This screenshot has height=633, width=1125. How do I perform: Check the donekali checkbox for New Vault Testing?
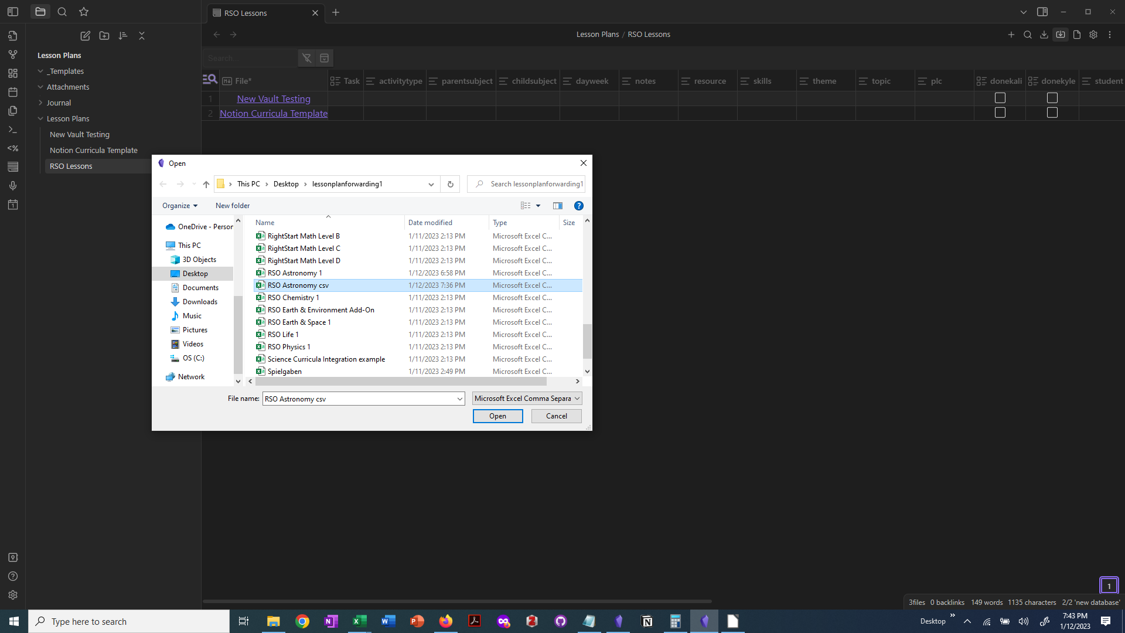point(1000,98)
